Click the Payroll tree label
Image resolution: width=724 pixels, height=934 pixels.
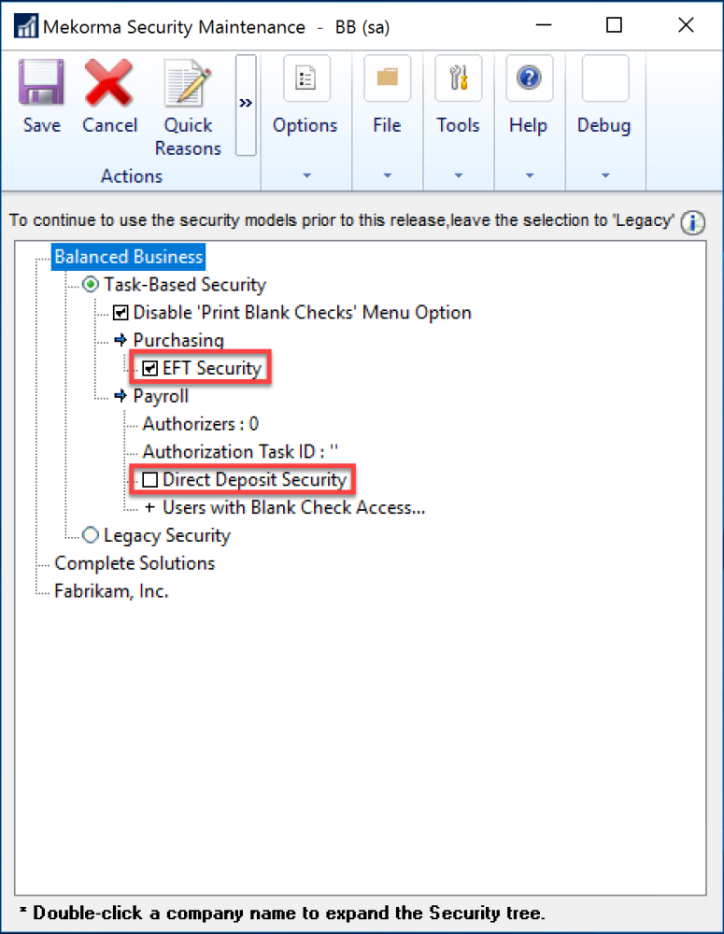161,396
